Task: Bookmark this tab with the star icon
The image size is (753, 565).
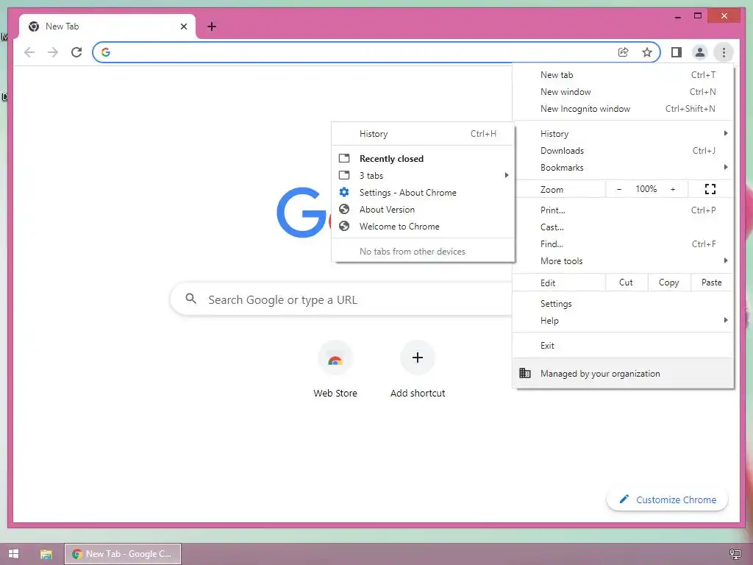Action: pyautogui.click(x=647, y=52)
